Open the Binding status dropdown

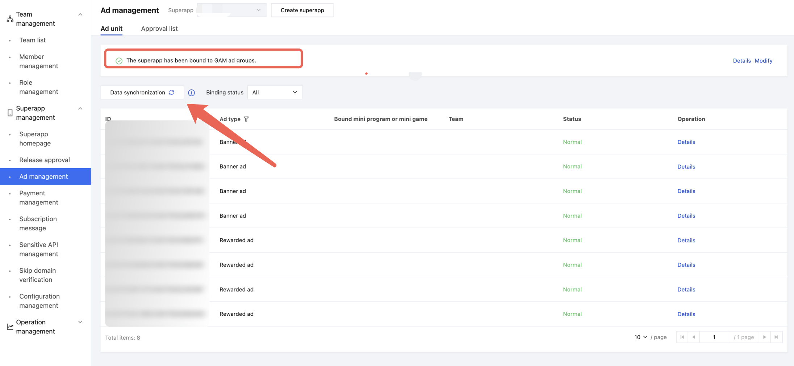(275, 93)
